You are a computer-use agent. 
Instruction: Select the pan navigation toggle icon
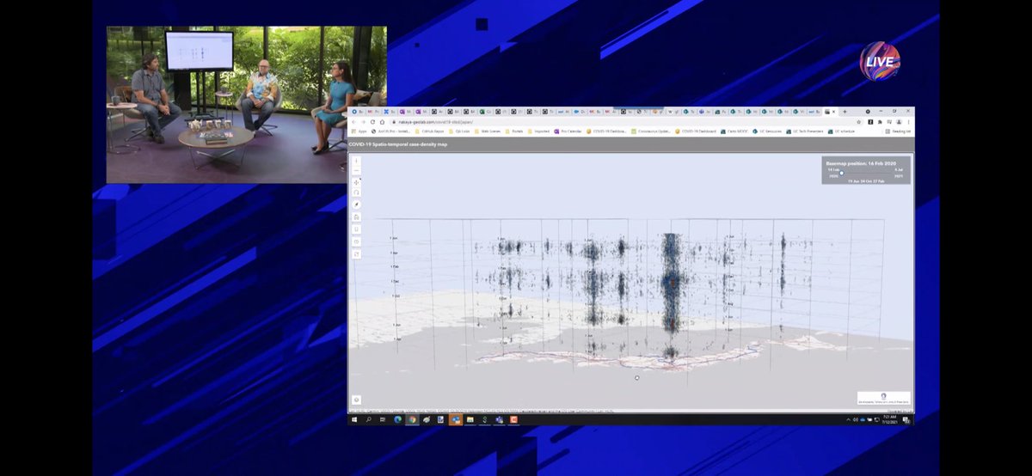point(357,182)
